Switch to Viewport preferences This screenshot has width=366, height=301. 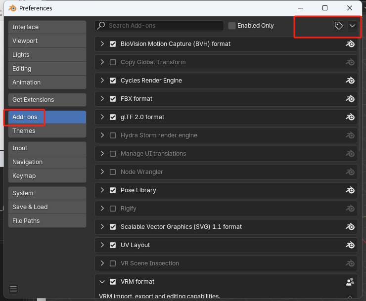click(47, 41)
